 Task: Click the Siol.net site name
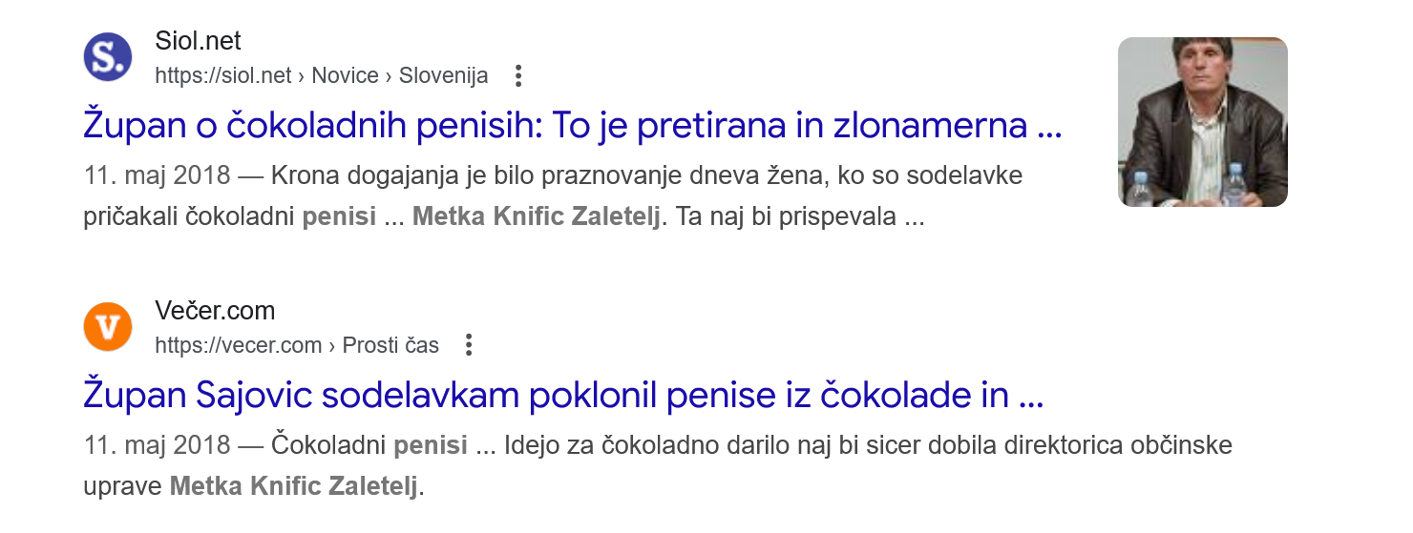(198, 41)
